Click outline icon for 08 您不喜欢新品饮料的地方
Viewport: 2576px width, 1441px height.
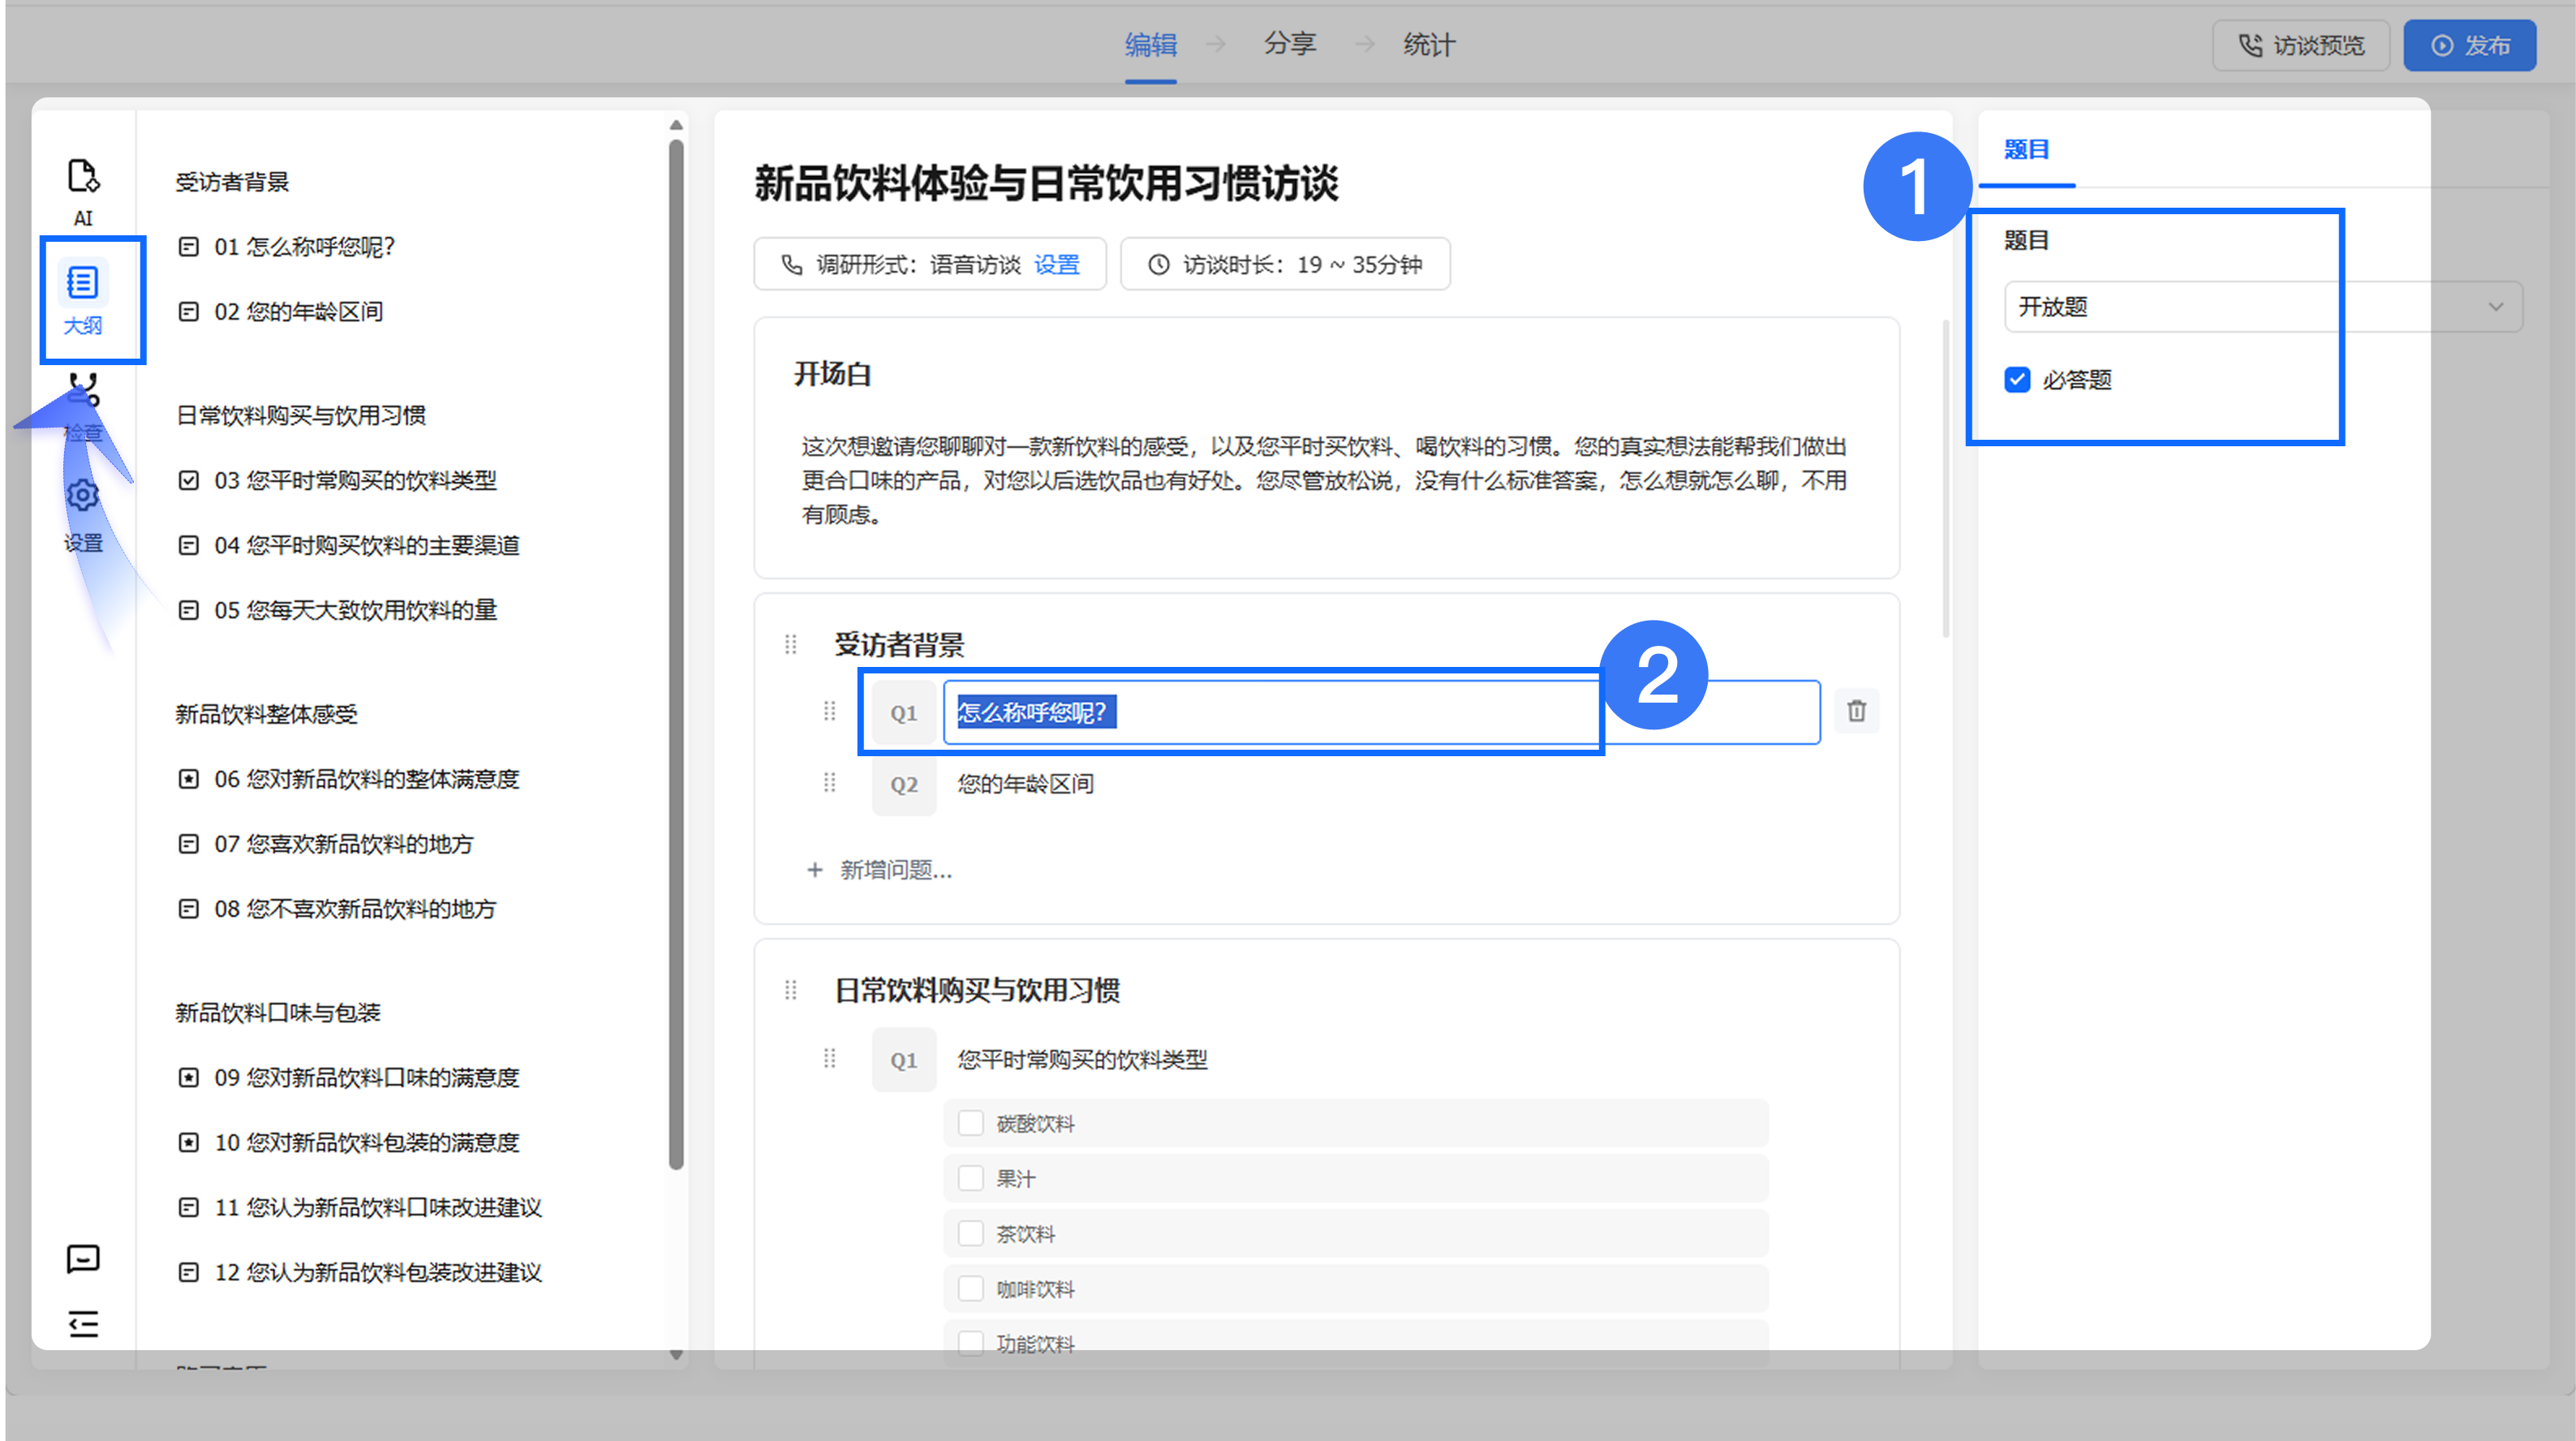coord(188,909)
